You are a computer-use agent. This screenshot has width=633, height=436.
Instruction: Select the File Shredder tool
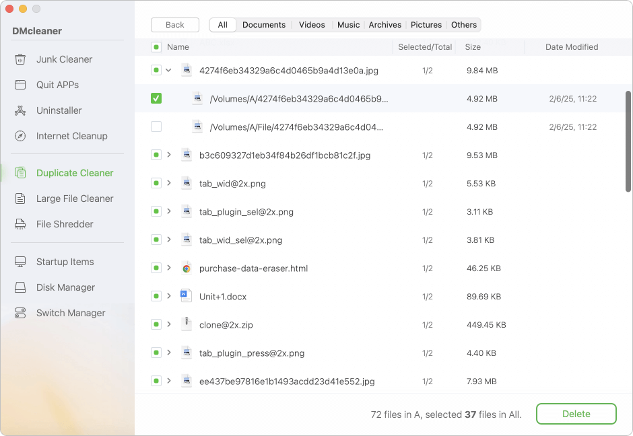63,224
